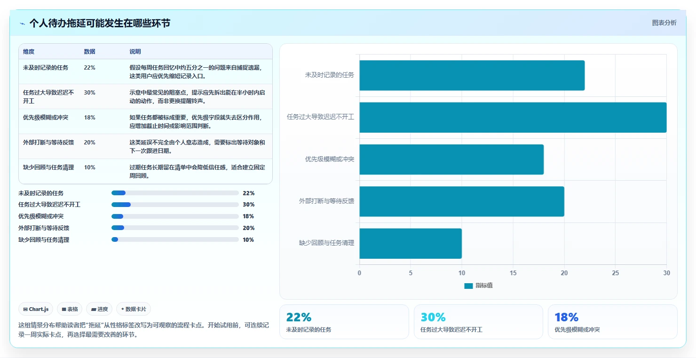Viewport: 696px width, 358px height.
Task: Open the 18% 优先级模糊或冲突 data card
Action: tap(612, 322)
